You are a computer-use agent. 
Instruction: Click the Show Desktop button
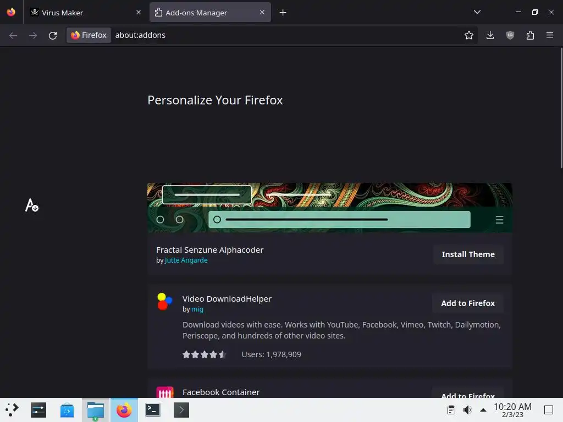pyautogui.click(x=549, y=410)
